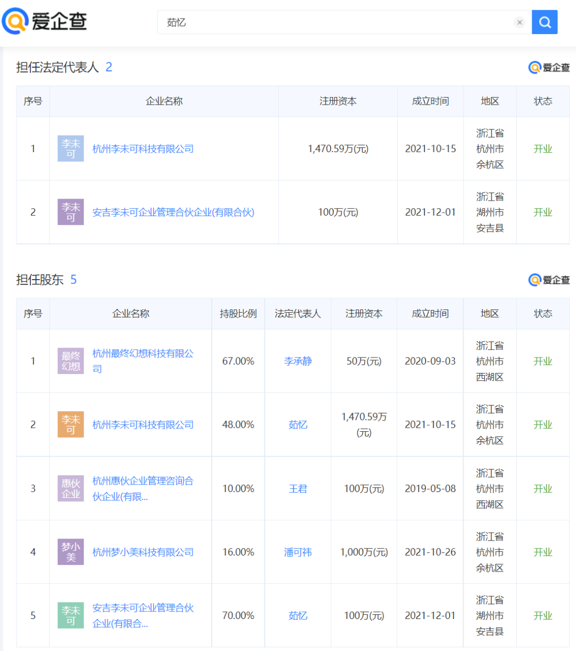The image size is (576, 651).
Task: Click 开业 status for 杭州最终幻想科技有限公司
Action: (x=543, y=361)
